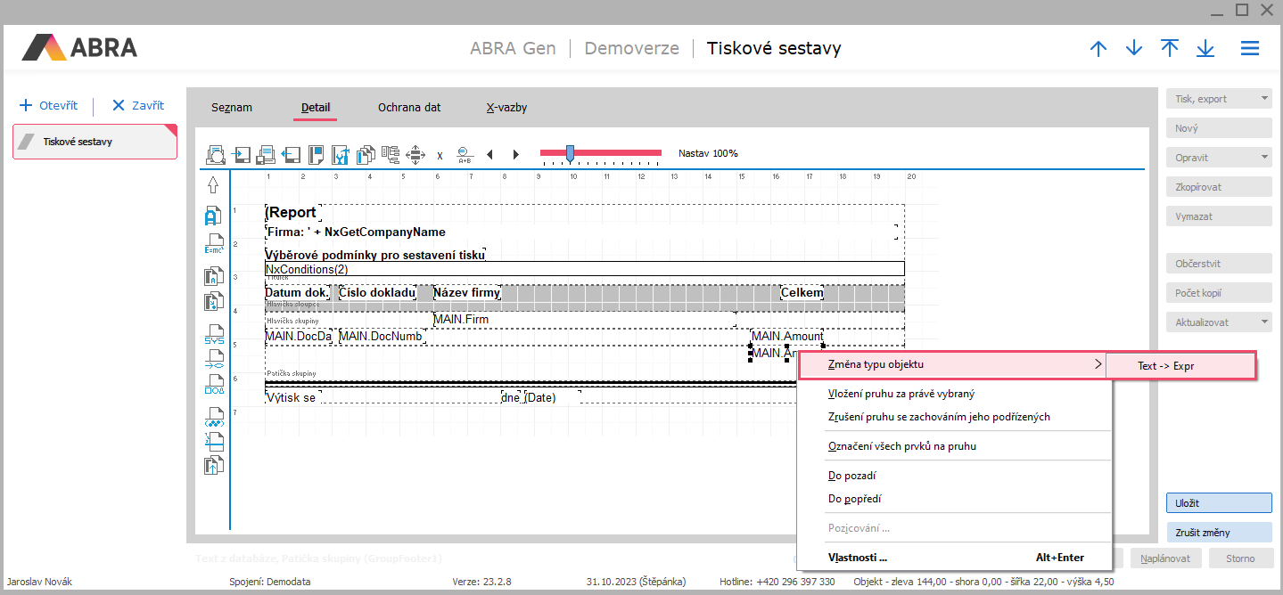The image size is (1283, 595).
Task: Click the Název firmy column header label
Action: coord(467,292)
